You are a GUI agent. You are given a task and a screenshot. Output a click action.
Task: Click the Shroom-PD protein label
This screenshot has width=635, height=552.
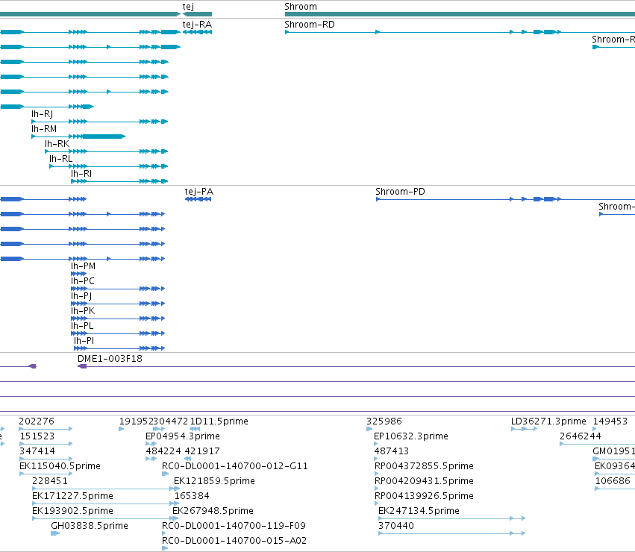pyautogui.click(x=400, y=192)
